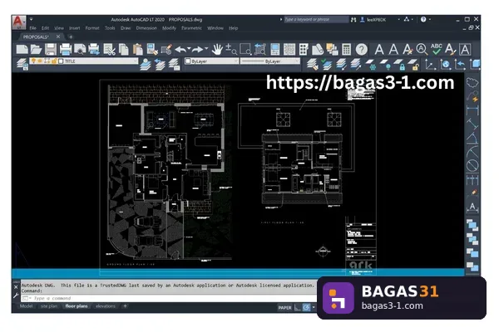Image resolution: width=499 pixels, height=332 pixels.
Task: Expand the Quick Access toolbar arrow in title bar
Action: point(32,19)
